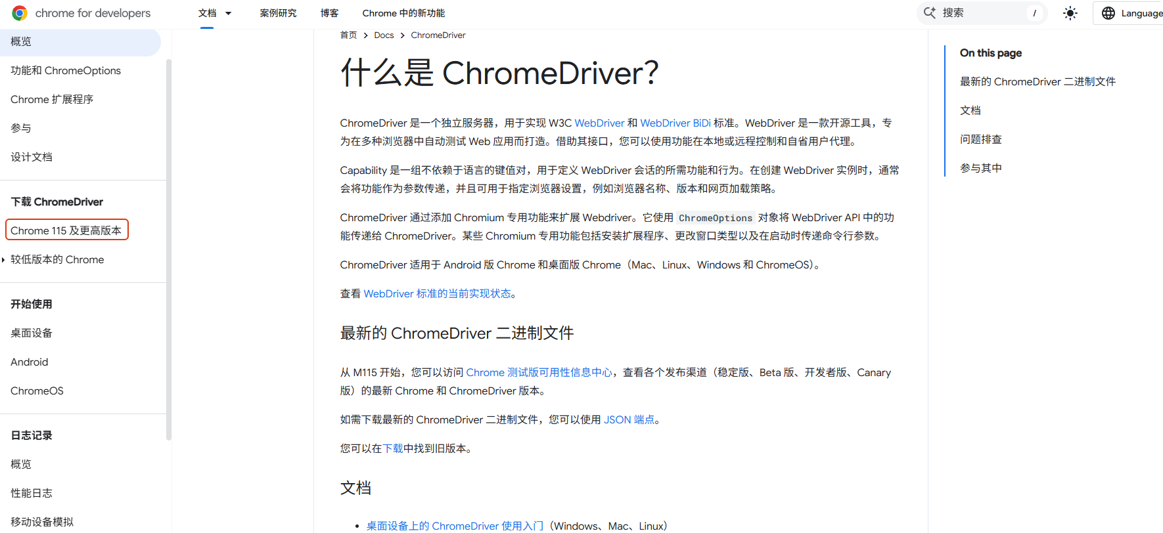
Task: Expand 较低版本的 Chrome sidebar item
Action: (3, 260)
